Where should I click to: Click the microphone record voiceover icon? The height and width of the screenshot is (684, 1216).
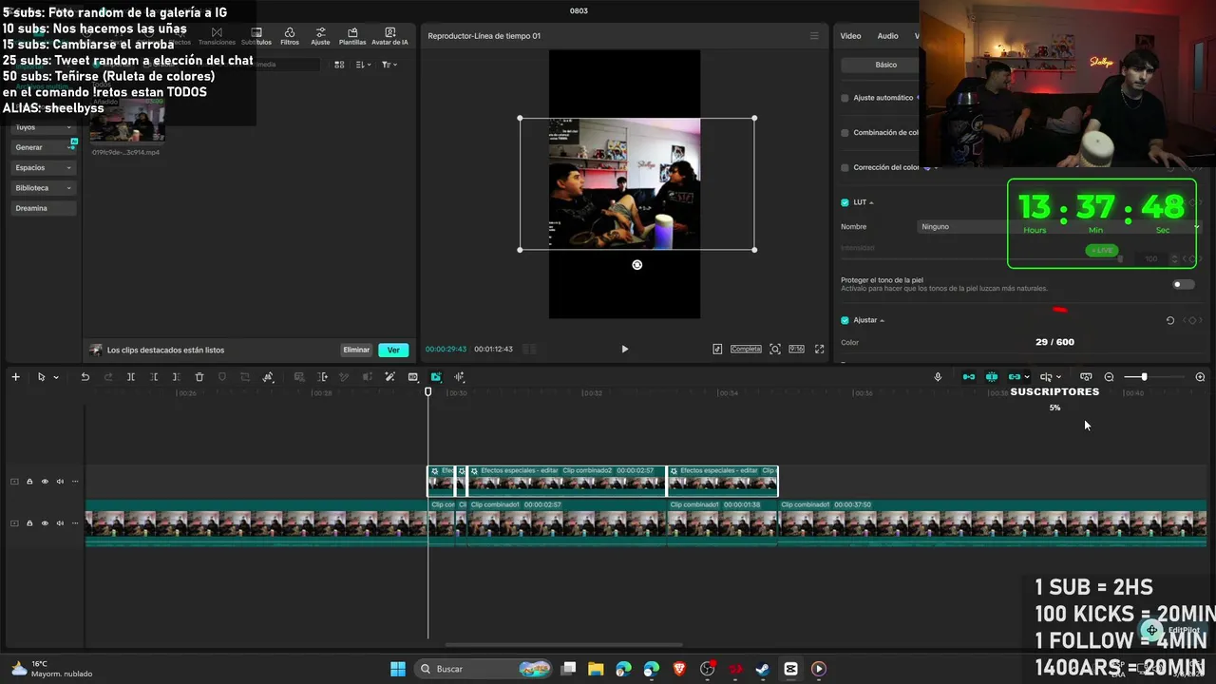[938, 377]
